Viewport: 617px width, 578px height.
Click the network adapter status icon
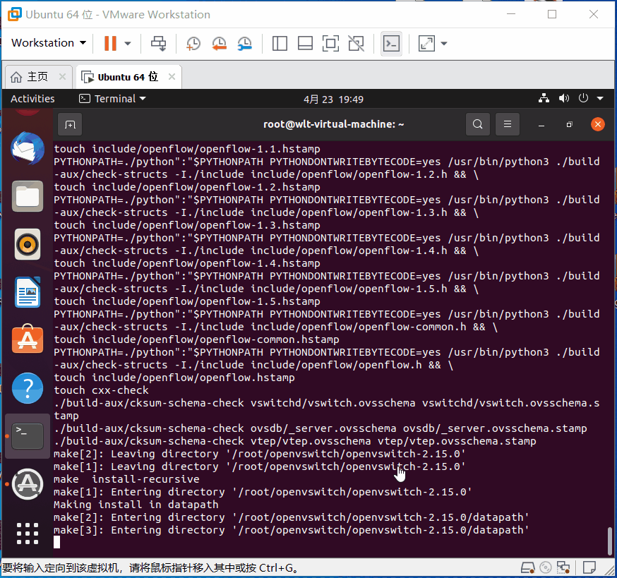563,568
